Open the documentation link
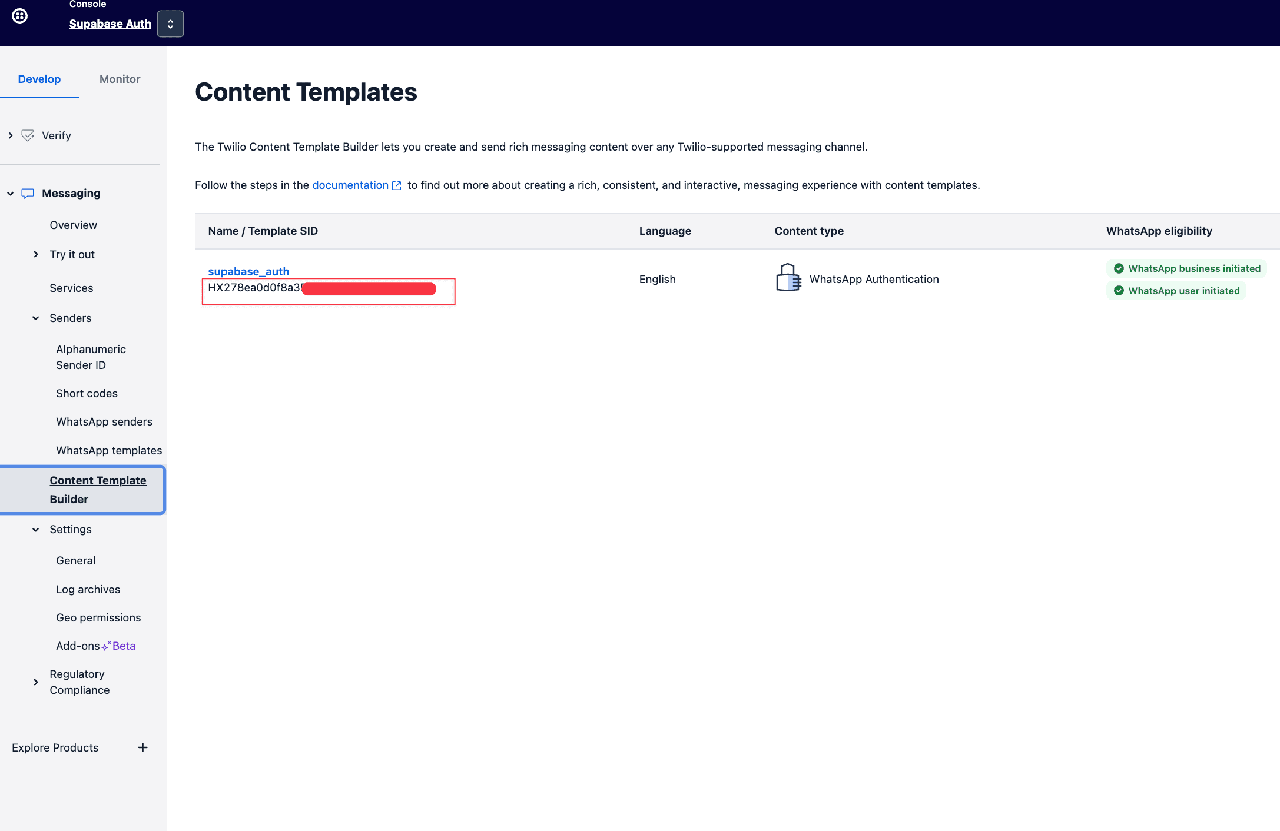This screenshot has width=1280, height=831. click(x=350, y=185)
